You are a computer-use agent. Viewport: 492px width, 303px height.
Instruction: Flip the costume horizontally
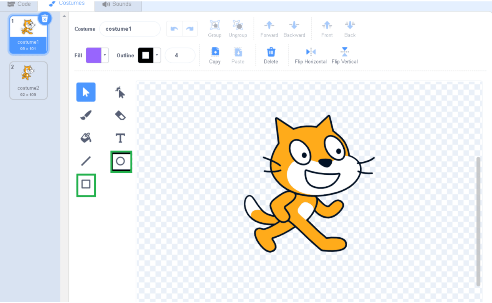(311, 55)
